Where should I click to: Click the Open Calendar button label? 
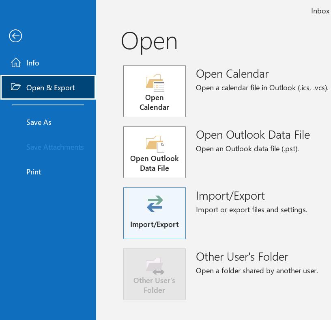coord(154,102)
